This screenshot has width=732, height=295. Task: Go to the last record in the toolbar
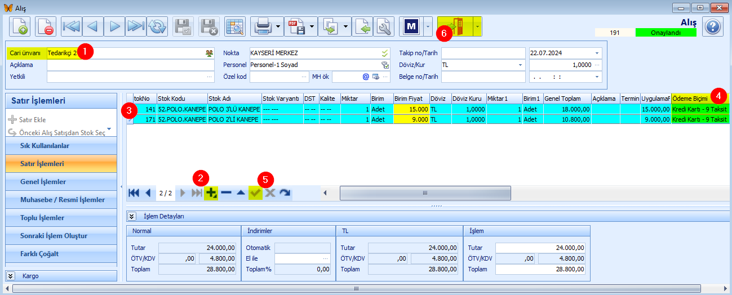click(x=136, y=26)
